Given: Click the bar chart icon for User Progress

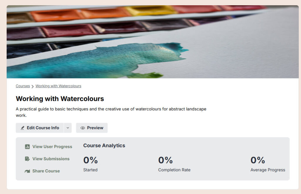Looking at the screenshot, I should (x=27, y=147).
